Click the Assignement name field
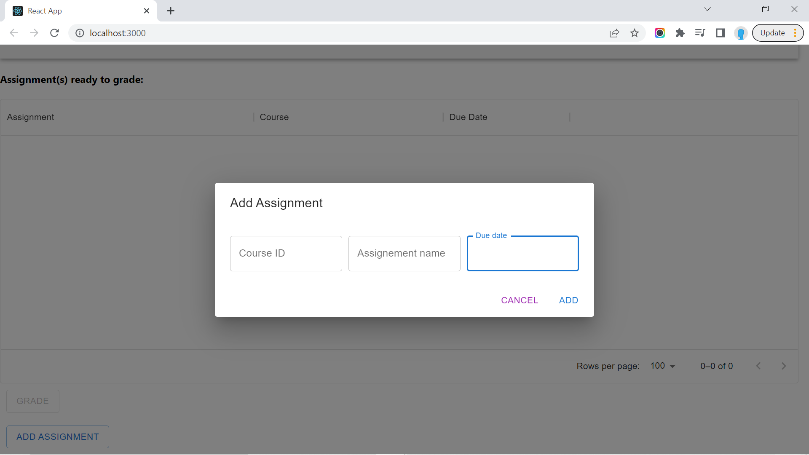Viewport: 809px width, 455px height. pyautogui.click(x=404, y=253)
